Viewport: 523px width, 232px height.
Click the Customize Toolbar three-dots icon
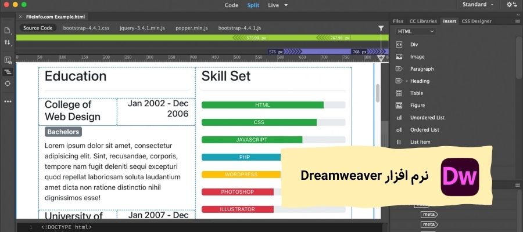8,101
